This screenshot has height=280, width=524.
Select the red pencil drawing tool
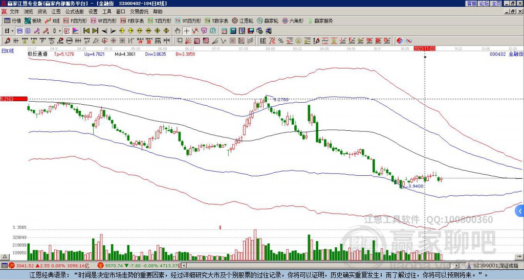click(x=7, y=41)
